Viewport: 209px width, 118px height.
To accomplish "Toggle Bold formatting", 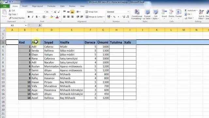I will (x=28, y=17).
